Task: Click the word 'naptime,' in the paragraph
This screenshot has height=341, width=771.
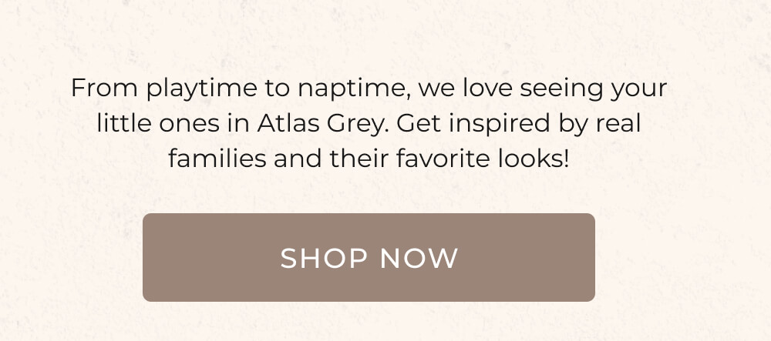Action: click(354, 90)
